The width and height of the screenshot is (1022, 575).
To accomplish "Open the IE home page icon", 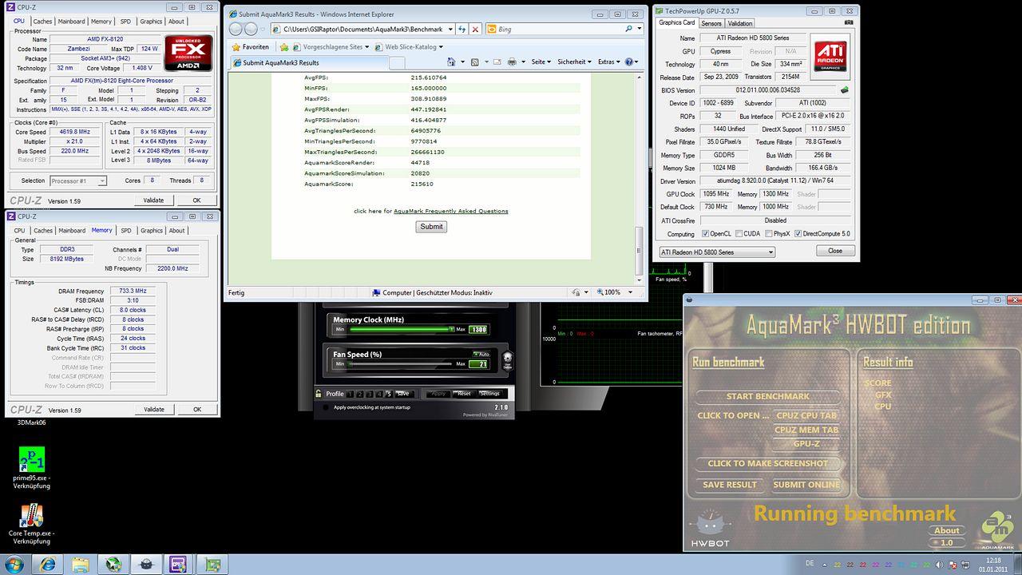I will (451, 61).
